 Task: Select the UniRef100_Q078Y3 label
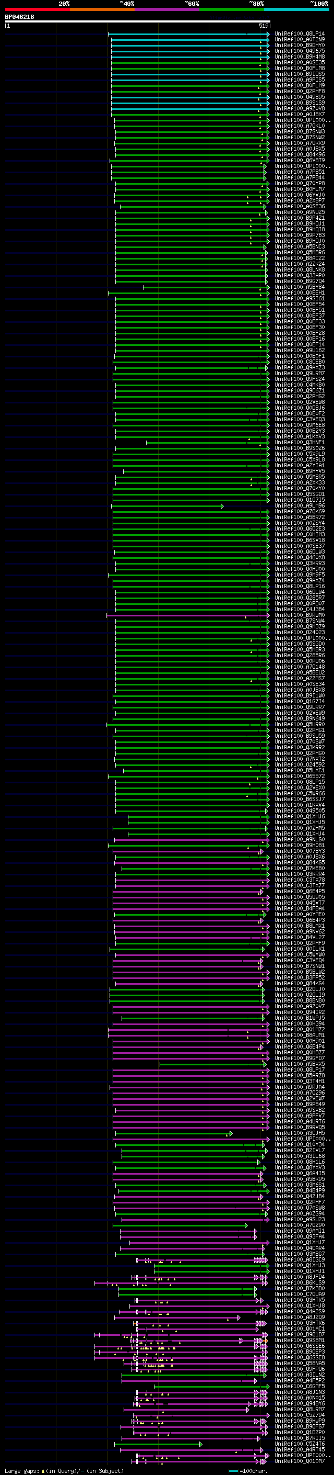[300, 851]
